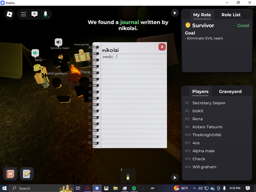Viewport: 256px width, 192px height.
Task: Open the Opera browser taskbar icon
Action: point(88,188)
